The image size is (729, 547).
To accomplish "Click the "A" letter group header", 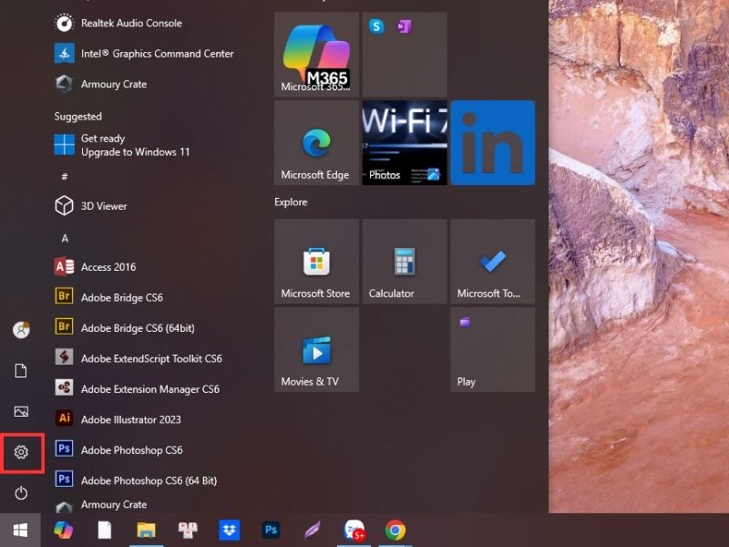I will tap(65, 238).
